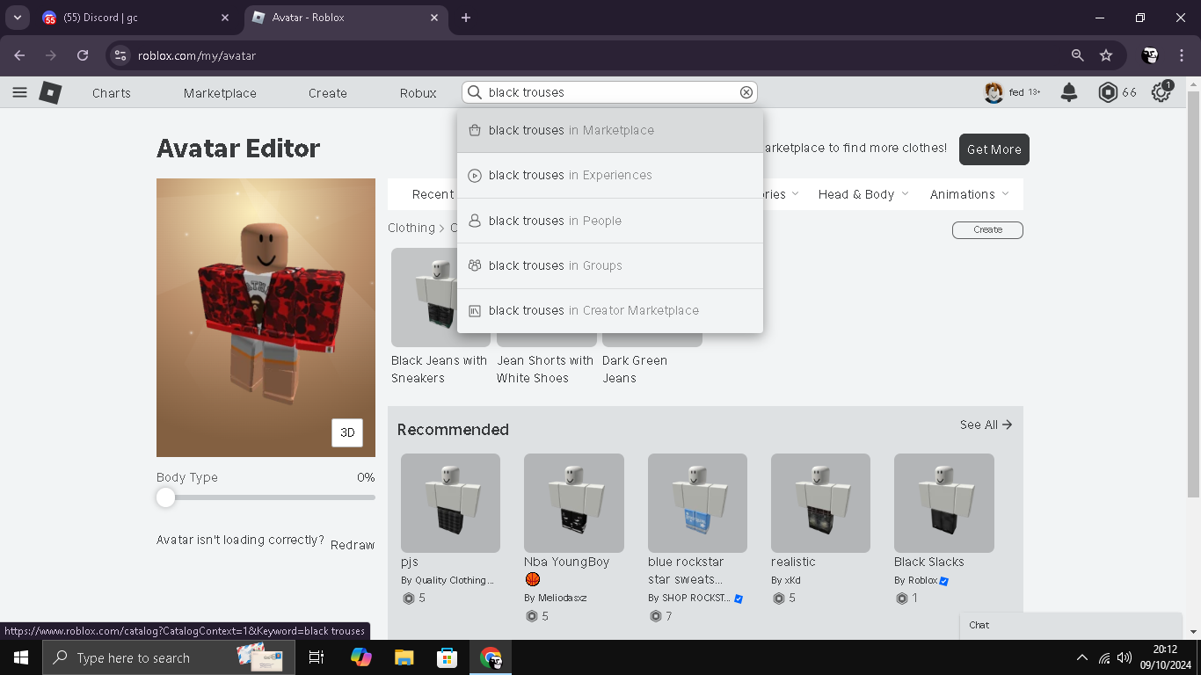Go back using the browser back arrow
Image resolution: width=1201 pixels, height=675 pixels.
click(x=19, y=55)
